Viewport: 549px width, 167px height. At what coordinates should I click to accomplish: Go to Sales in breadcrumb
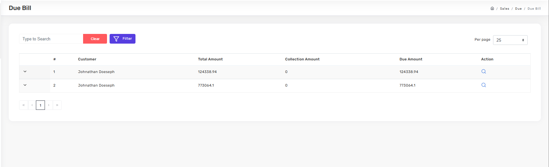(504, 9)
